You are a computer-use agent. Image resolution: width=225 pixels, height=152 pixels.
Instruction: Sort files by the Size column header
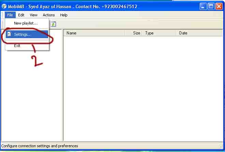click(133, 33)
